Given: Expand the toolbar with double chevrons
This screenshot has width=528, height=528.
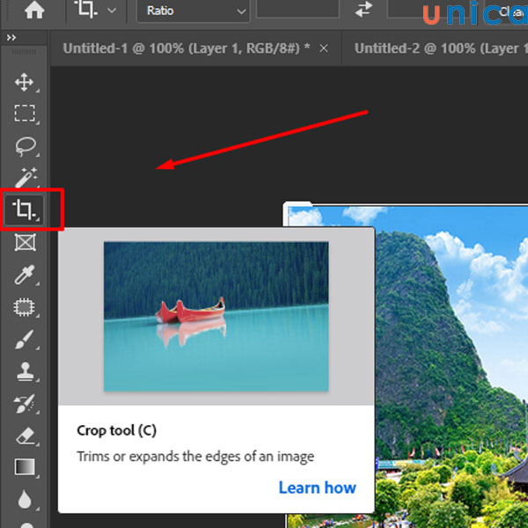Looking at the screenshot, I should point(11,37).
